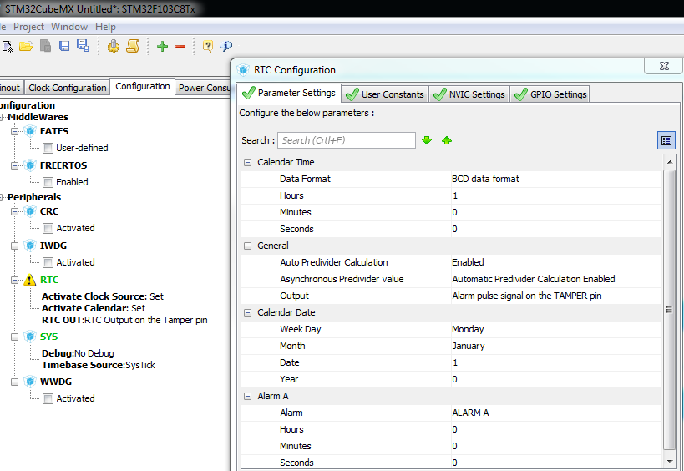Click the FREERTOS cube icon
Screen dimensions: 684x471
[30, 165]
